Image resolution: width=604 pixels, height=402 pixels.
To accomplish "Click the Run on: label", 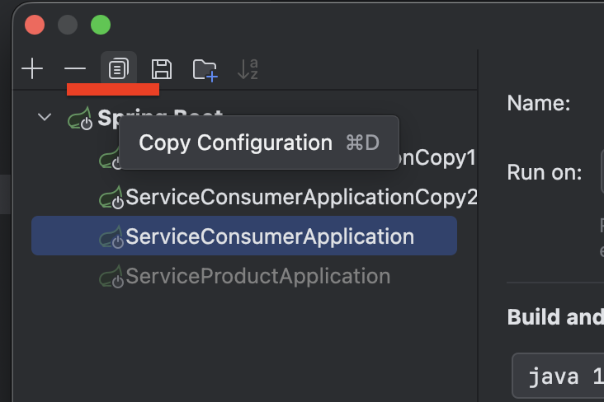I will [x=545, y=172].
